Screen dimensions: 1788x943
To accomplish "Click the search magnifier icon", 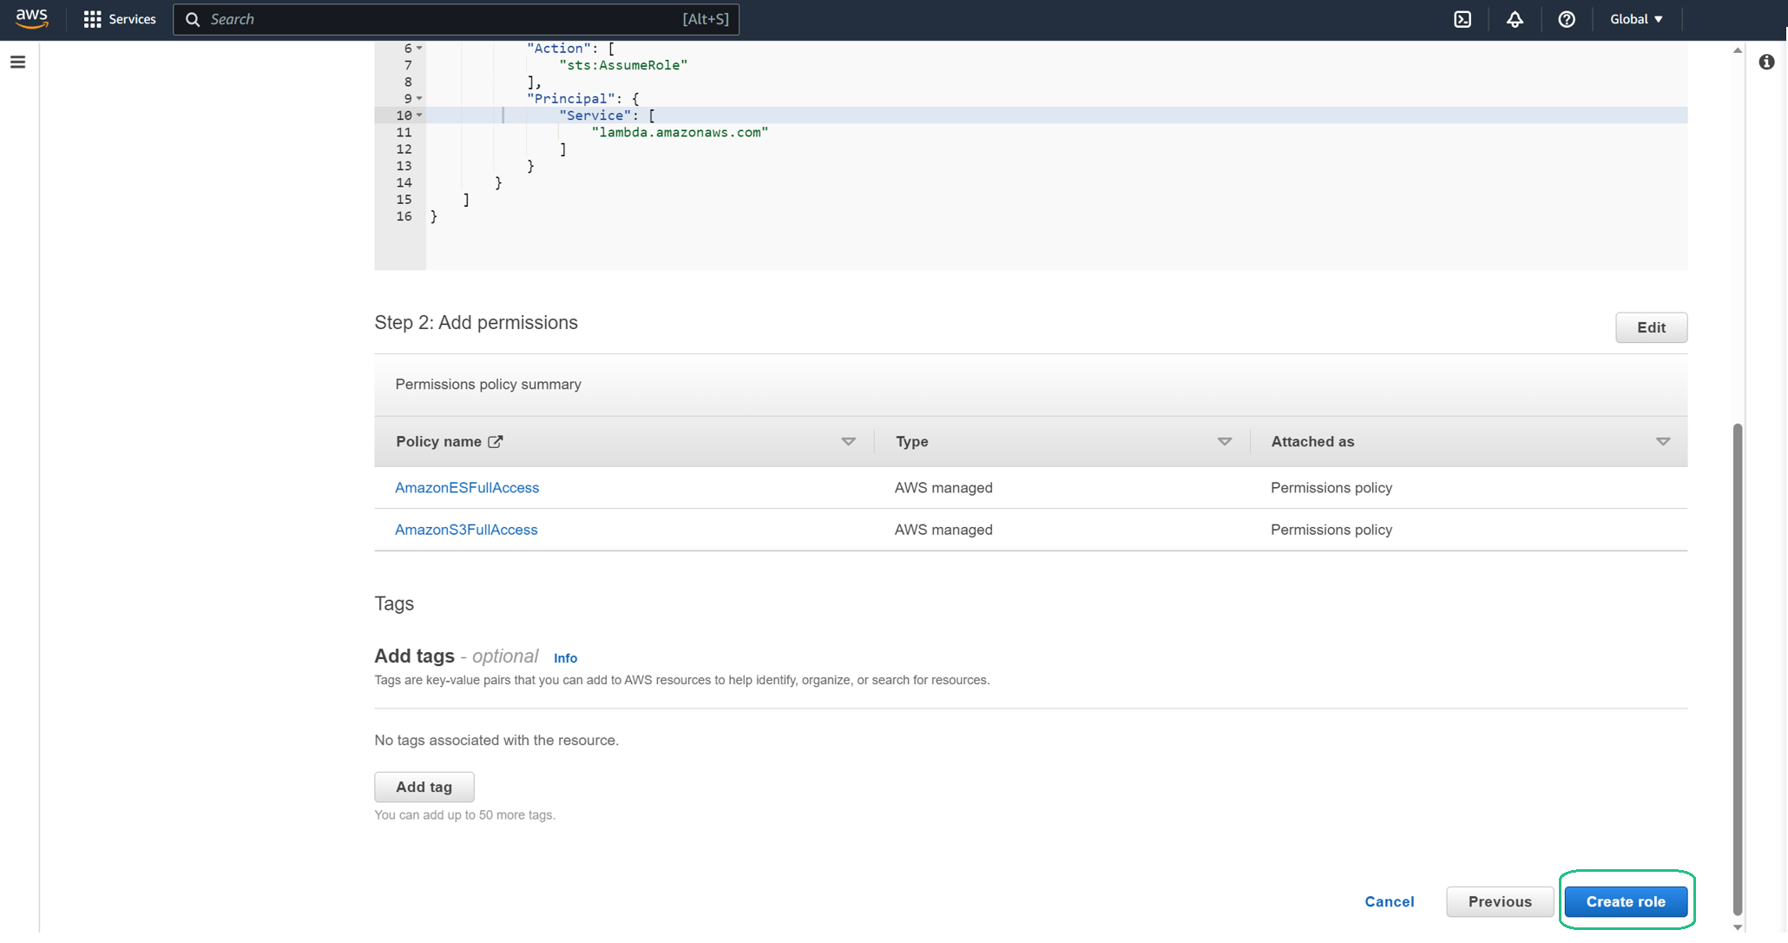I will coord(193,19).
